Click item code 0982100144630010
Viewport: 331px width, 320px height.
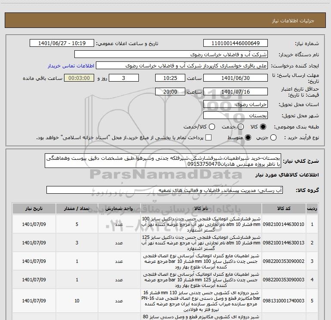[x=284, y=224]
